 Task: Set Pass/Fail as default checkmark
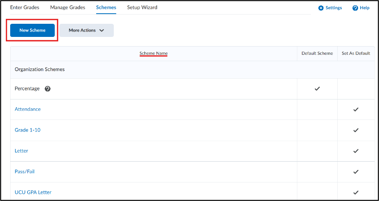(x=356, y=172)
